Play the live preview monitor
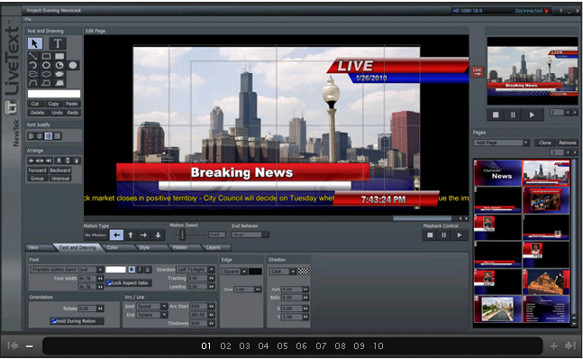The height and width of the screenshot is (359, 583). [532, 115]
